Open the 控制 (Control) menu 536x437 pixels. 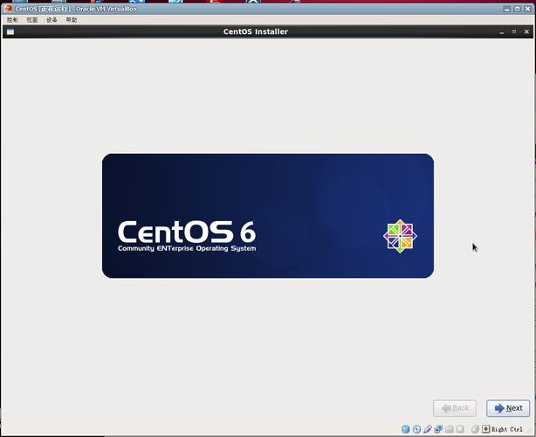coord(12,19)
